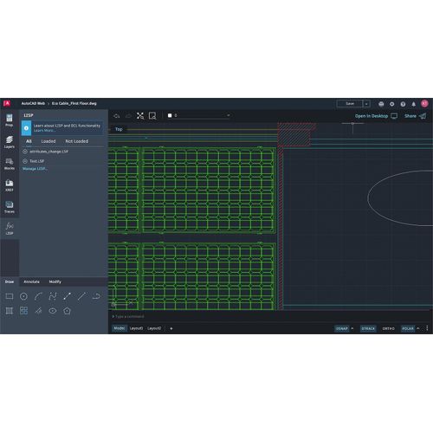The image size is (433, 433).
Task: Click the Top view label
Action: (x=119, y=129)
